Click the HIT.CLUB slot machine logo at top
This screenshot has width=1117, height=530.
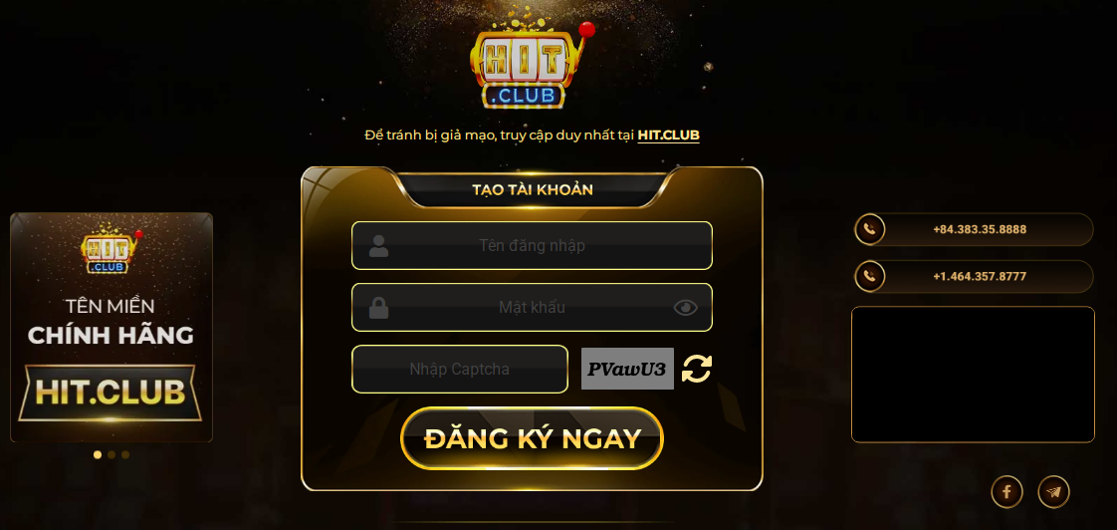(528, 66)
